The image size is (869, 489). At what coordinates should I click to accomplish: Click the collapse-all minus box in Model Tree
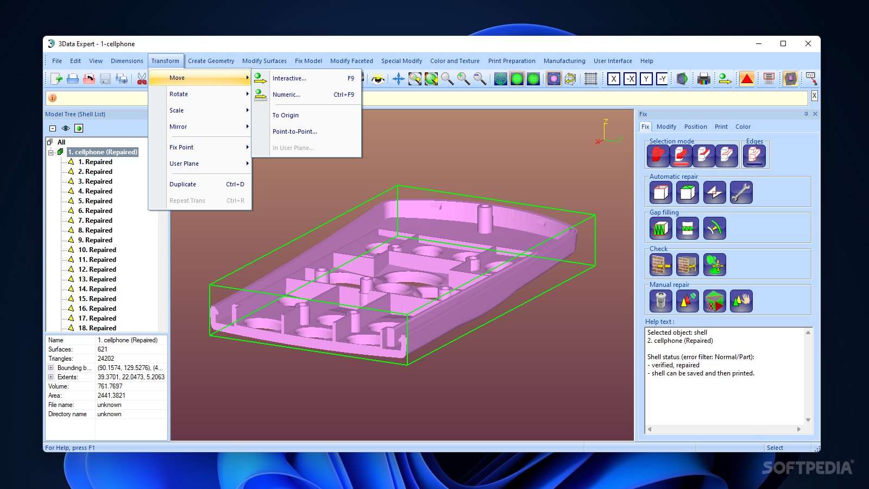click(53, 128)
